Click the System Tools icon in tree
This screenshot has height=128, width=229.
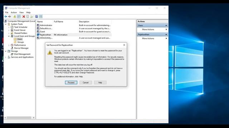[x=9, y=24]
